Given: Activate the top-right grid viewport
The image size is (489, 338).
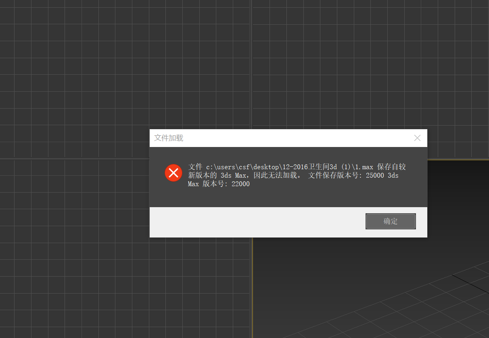Looking at the screenshot, I should [363, 73].
